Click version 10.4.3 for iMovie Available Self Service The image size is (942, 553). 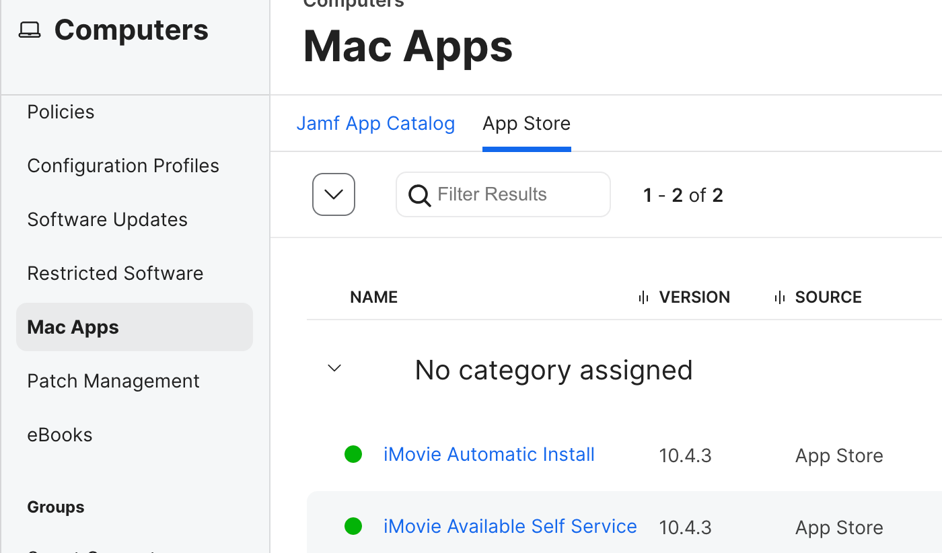point(686,527)
